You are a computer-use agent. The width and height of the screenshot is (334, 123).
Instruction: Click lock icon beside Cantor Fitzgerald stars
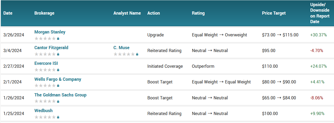(x=58, y=54)
